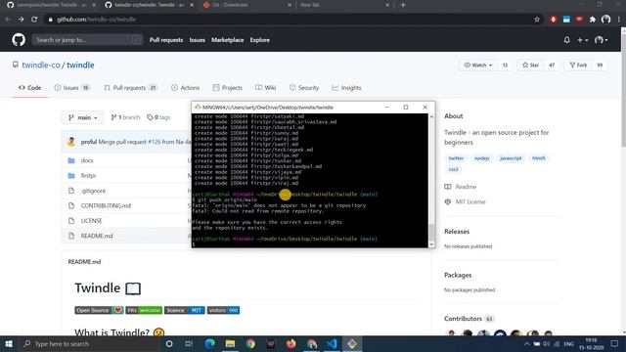Open the fork count 99
The width and height of the screenshot is (626, 352).
[x=600, y=66]
